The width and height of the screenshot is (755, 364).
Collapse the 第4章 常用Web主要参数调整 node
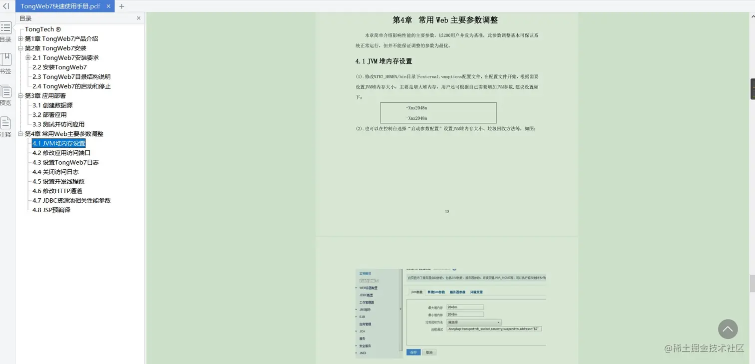pos(20,134)
